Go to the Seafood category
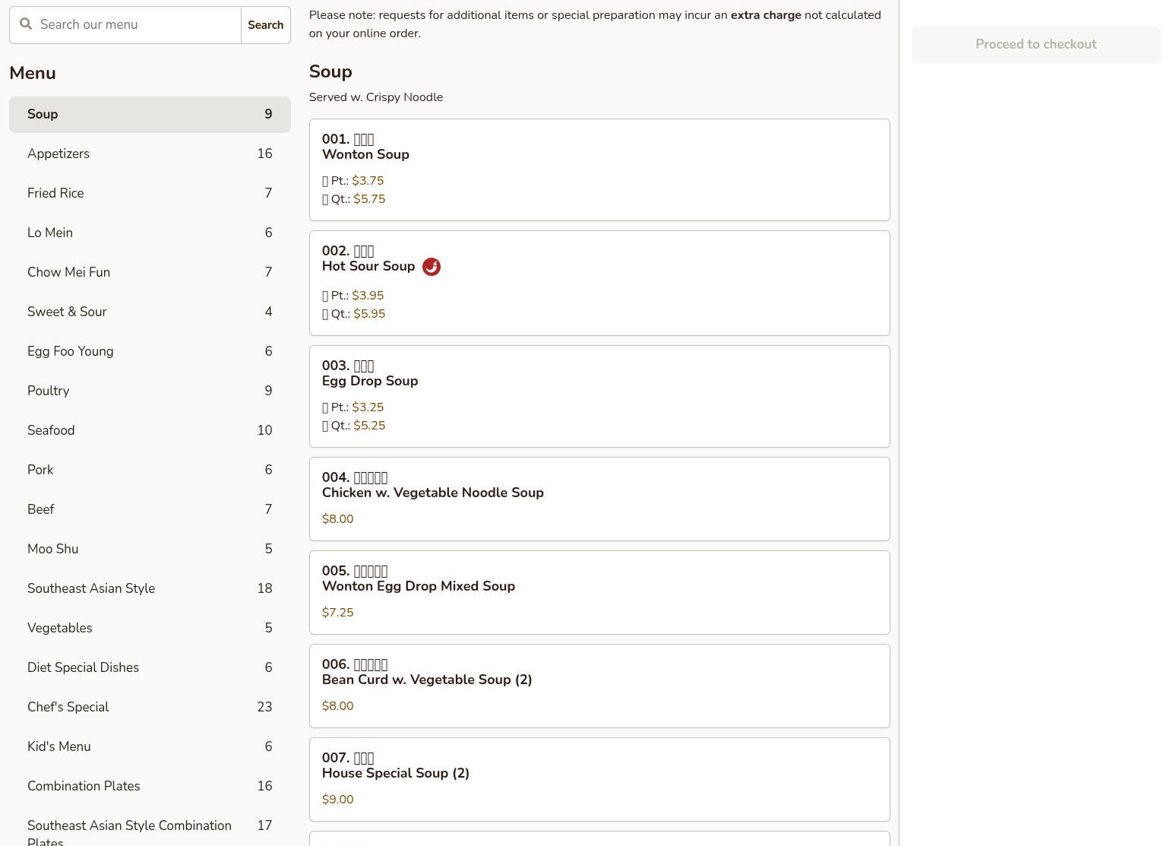This screenshot has width=1173, height=846. pos(150,431)
